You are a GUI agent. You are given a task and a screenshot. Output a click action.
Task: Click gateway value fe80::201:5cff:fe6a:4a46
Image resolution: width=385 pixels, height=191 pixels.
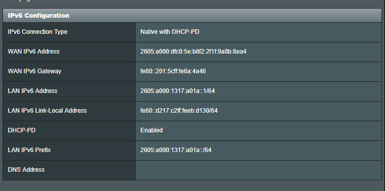173,71
